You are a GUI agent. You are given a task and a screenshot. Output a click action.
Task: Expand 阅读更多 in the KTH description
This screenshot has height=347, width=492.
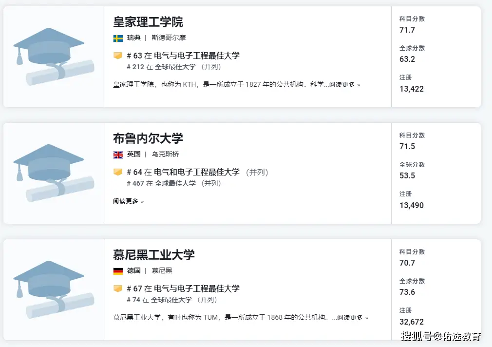[x=344, y=85]
